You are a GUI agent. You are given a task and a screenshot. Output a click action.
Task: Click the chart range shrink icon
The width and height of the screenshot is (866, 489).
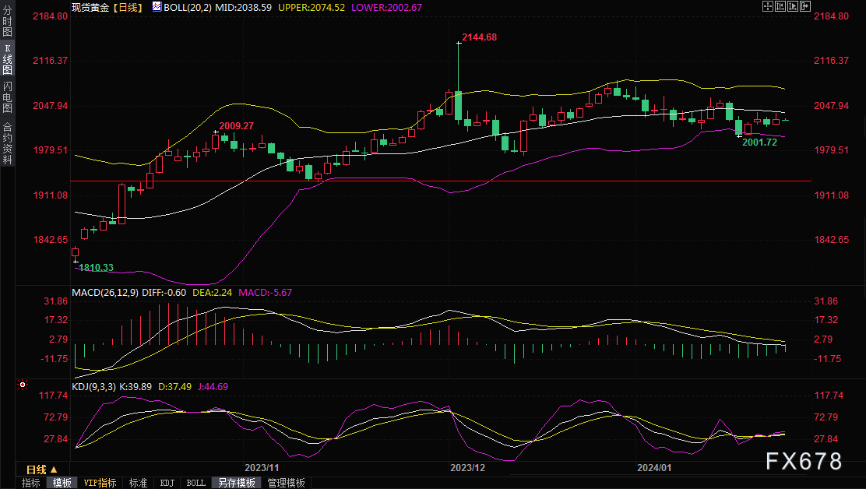(x=780, y=6)
